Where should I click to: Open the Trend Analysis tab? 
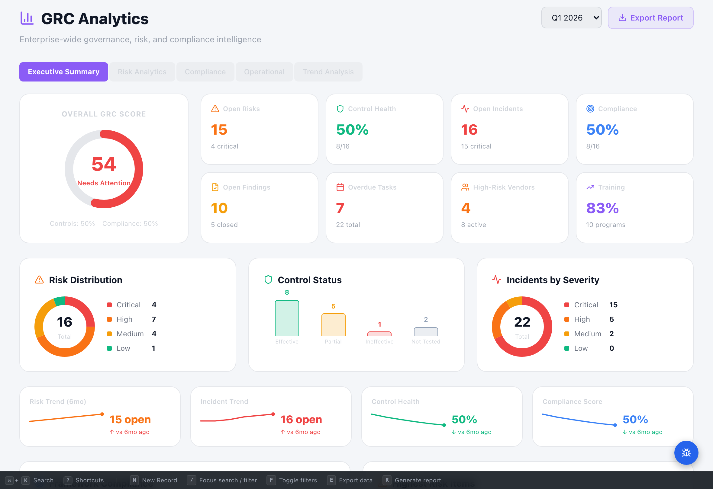[328, 72]
